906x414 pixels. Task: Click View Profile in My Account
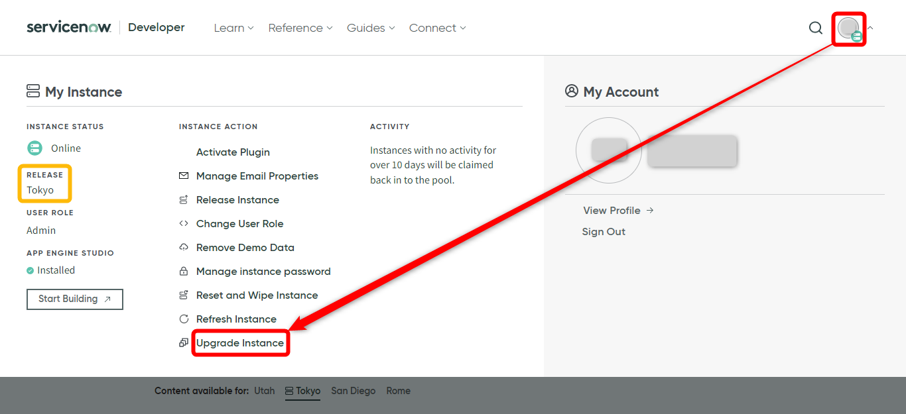point(612,210)
